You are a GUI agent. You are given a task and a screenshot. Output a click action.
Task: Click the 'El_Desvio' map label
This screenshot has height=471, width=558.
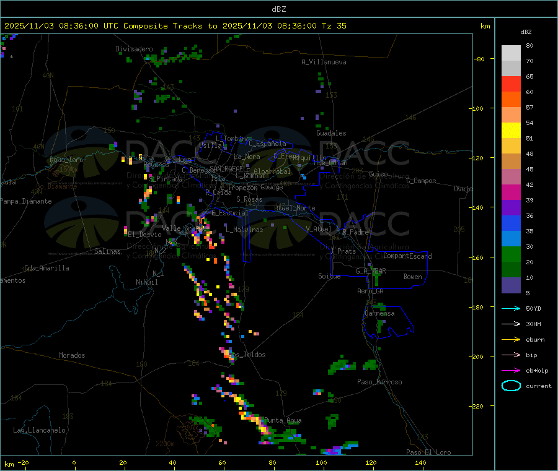(145, 235)
